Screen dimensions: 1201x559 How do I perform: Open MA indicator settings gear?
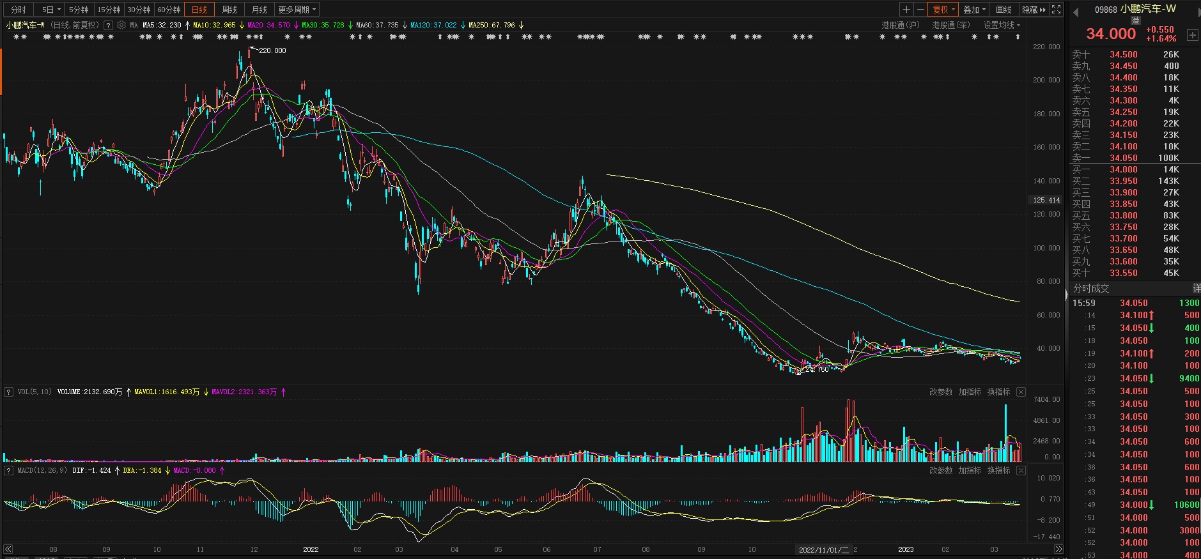click(121, 26)
